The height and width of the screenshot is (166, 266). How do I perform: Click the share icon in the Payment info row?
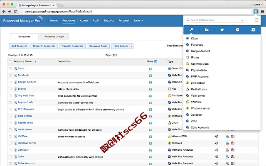(150, 103)
